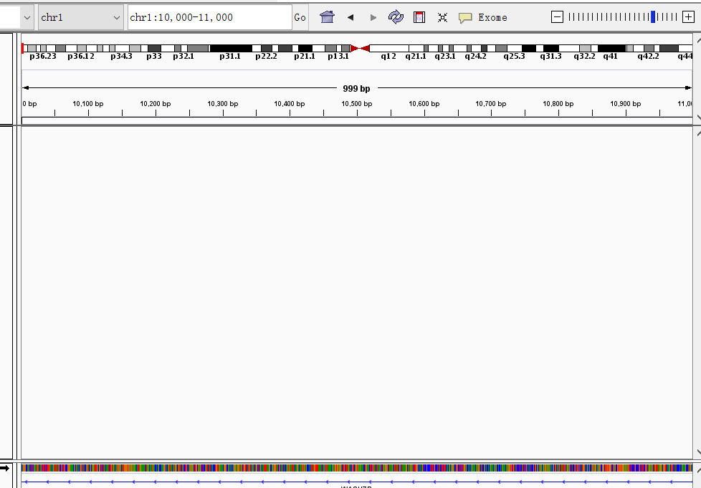
Task: Click the region of interest icon
Action: (x=419, y=17)
